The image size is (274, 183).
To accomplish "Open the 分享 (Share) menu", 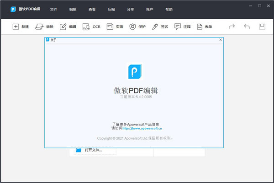I will pos(130,10).
